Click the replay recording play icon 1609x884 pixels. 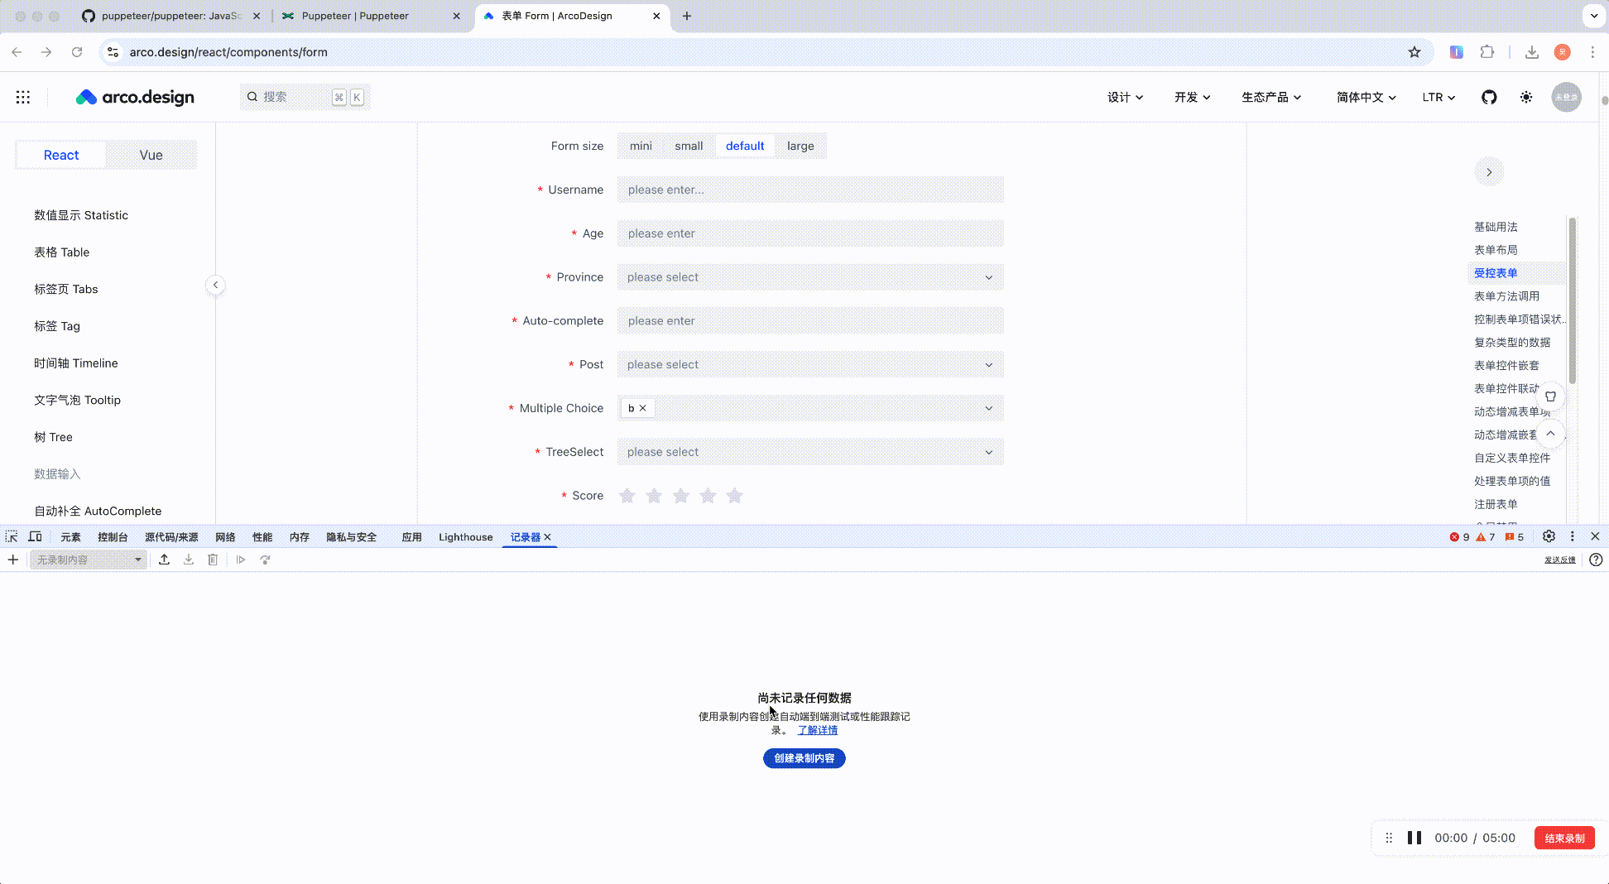(x=241, y=560)
